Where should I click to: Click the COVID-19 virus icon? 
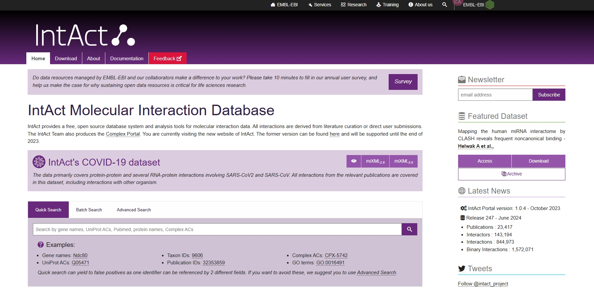(x=39, y=162)
